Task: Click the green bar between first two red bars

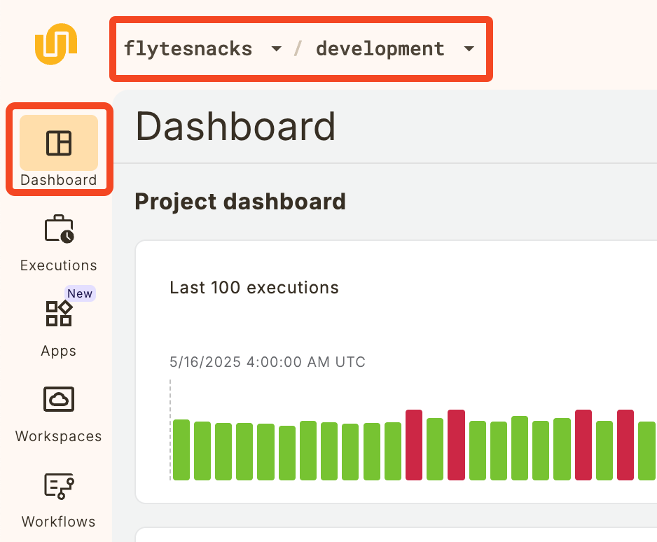Action: [435, 449]
